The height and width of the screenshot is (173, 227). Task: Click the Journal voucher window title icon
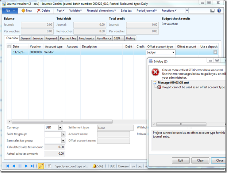coord(4,4)
